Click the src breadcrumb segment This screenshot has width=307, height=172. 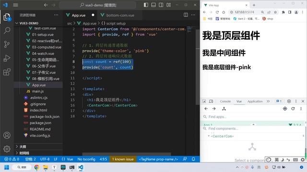(x=70, y=23)
